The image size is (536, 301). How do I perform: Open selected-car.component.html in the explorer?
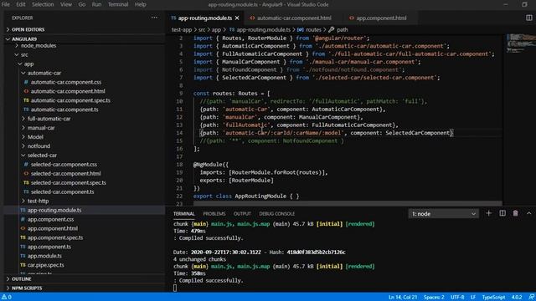(x=65, y=173)
